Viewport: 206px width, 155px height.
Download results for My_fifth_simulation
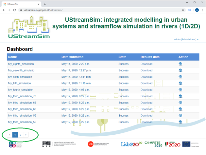pos(146,83)
